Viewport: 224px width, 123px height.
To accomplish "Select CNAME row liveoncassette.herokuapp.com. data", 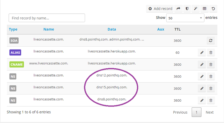I will click(112, 63).
